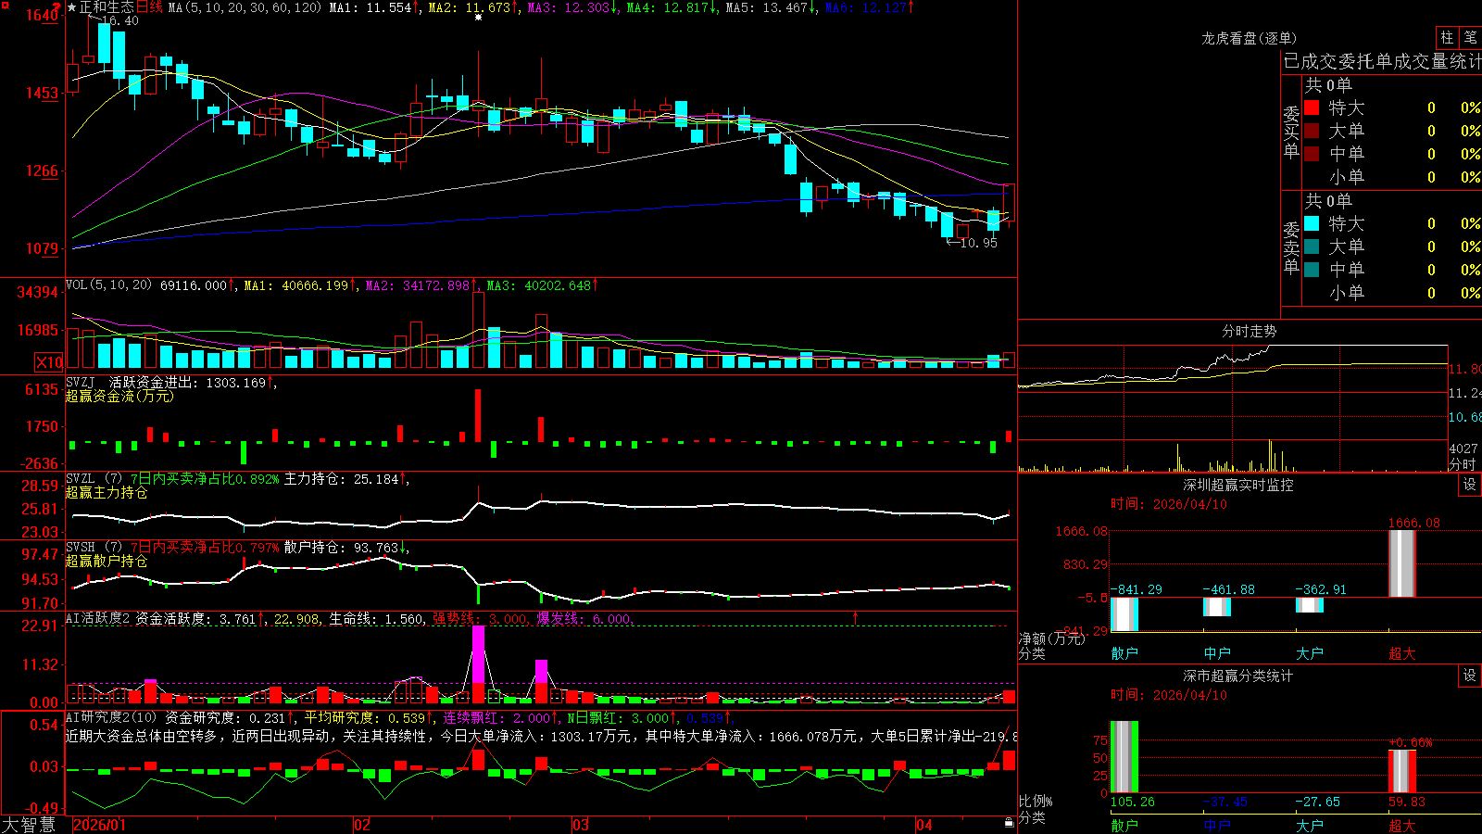This screenshot has width=1482, height=834.
Task: Click the 超大 bar valued 1666.08
Action: (1402, 563)
